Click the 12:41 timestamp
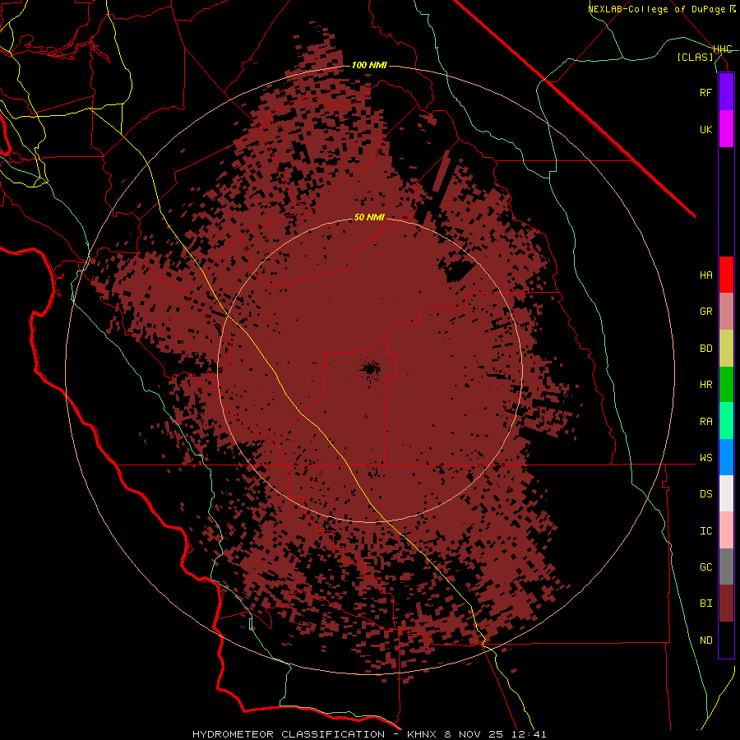The width and height of the screenshot is (740, 740). click(530, 734)
